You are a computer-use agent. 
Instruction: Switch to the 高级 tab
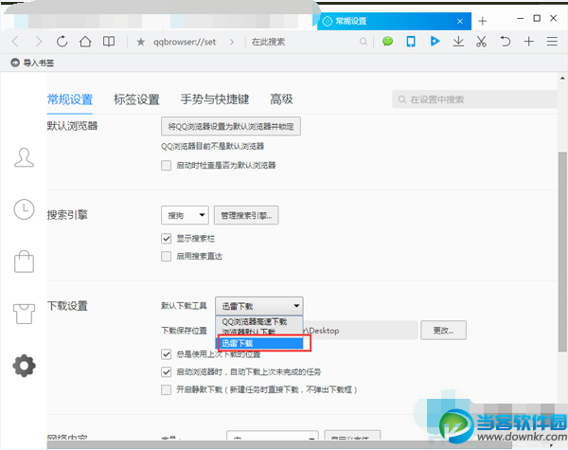[x=281, y=99]
